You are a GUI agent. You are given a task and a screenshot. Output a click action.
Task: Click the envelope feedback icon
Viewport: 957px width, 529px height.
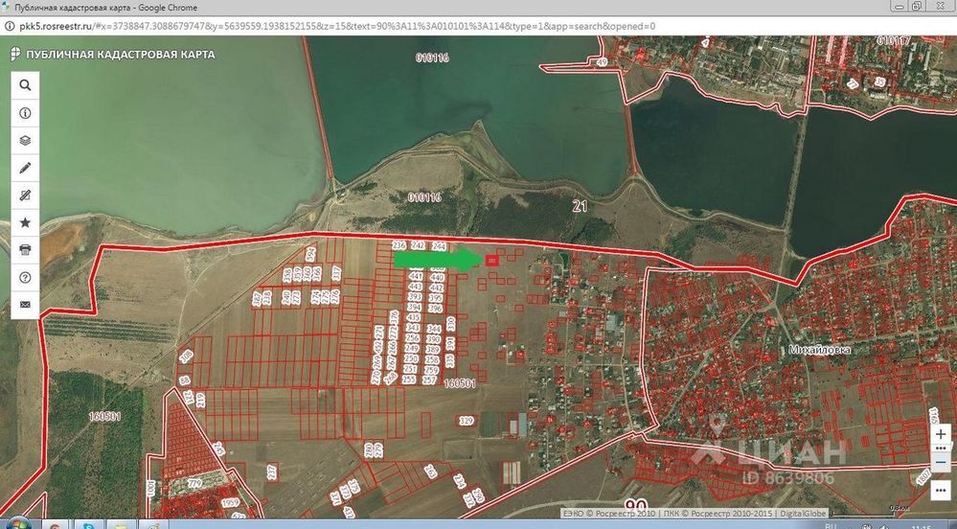click(x=25, y=305)
